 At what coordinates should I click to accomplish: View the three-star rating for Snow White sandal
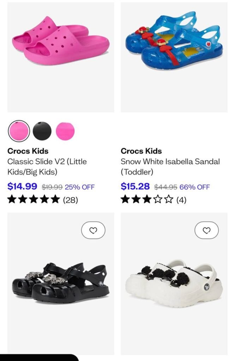click(x=147, y=200)
